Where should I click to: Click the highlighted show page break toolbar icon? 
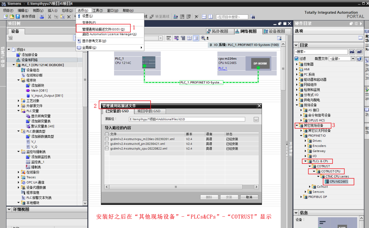point(196,38)
